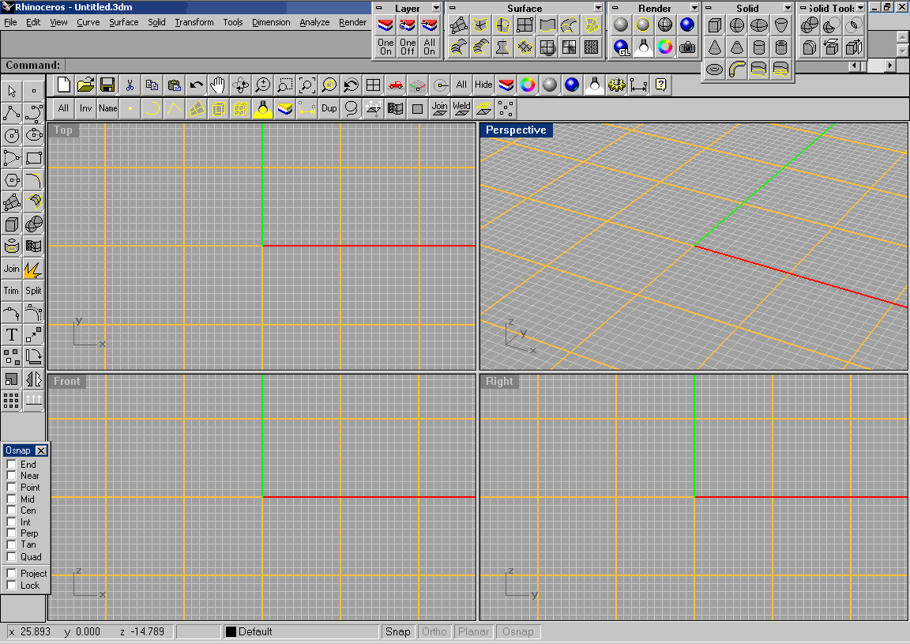Click the cone icon in Solid toolbar
The image size is (910, 644).
click(715, 47)
